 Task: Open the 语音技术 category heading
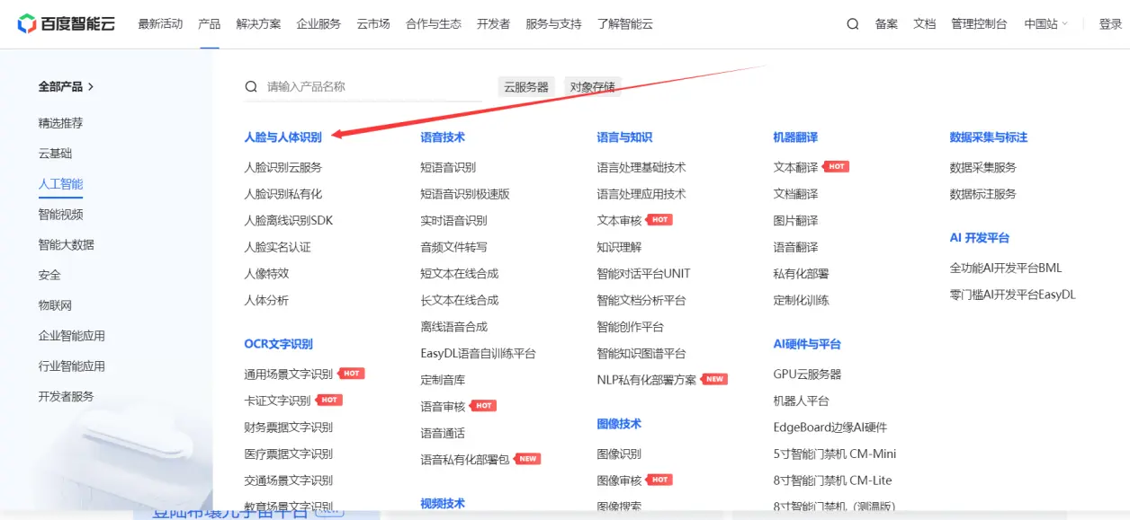(x=443, y=137)
